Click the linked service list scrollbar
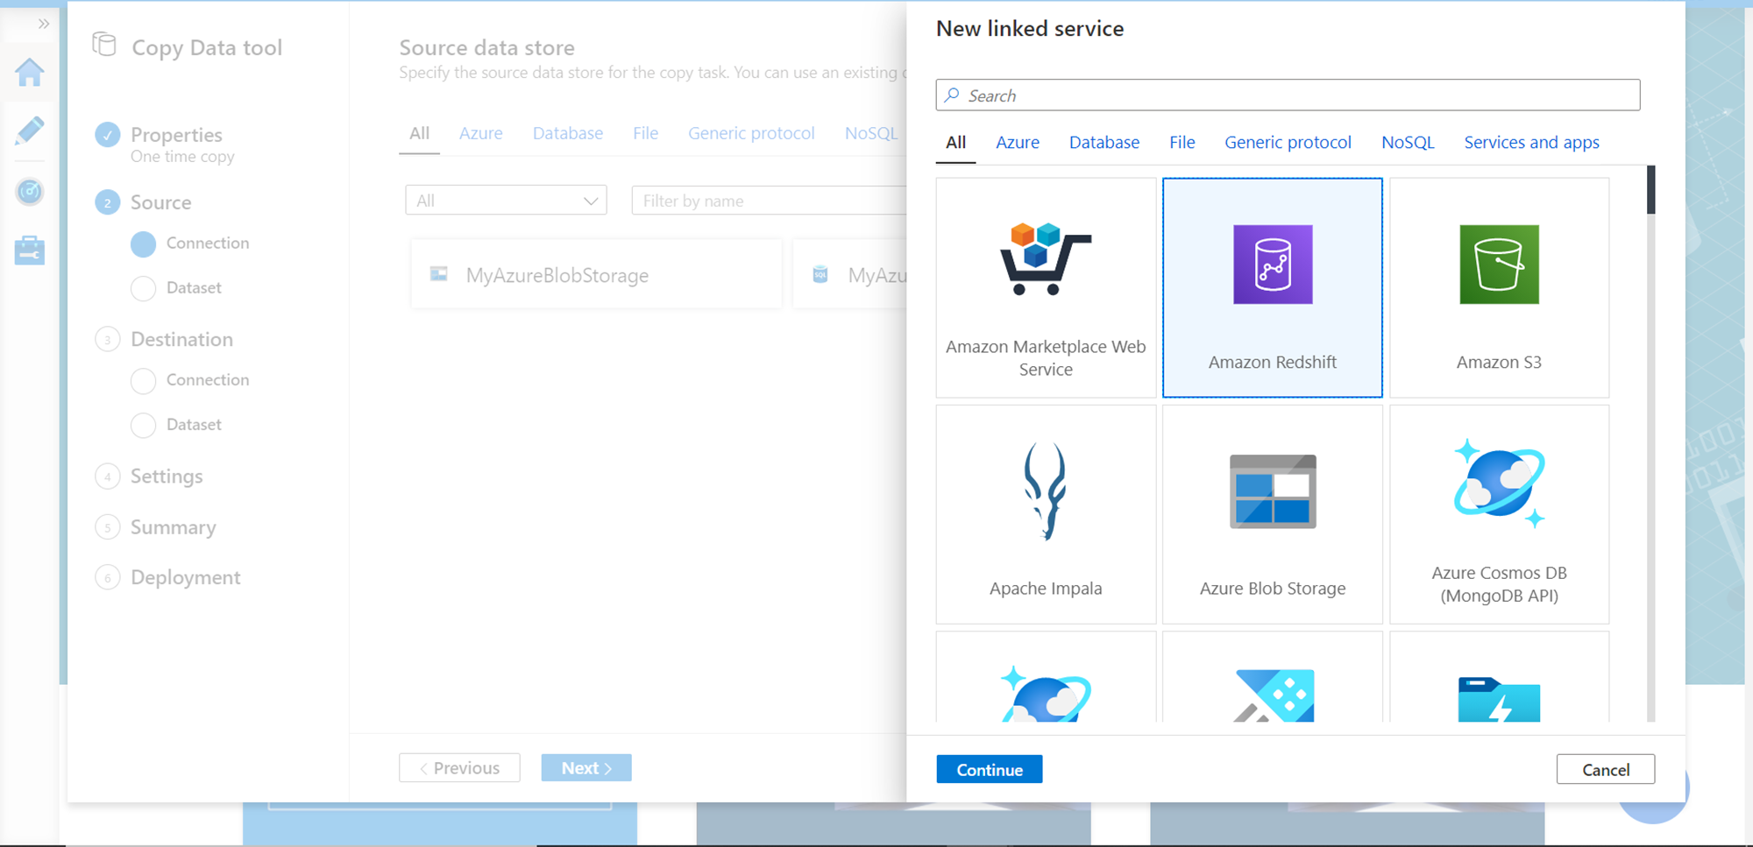This screenshot has width=1753, height=847. pos(1650,190)
